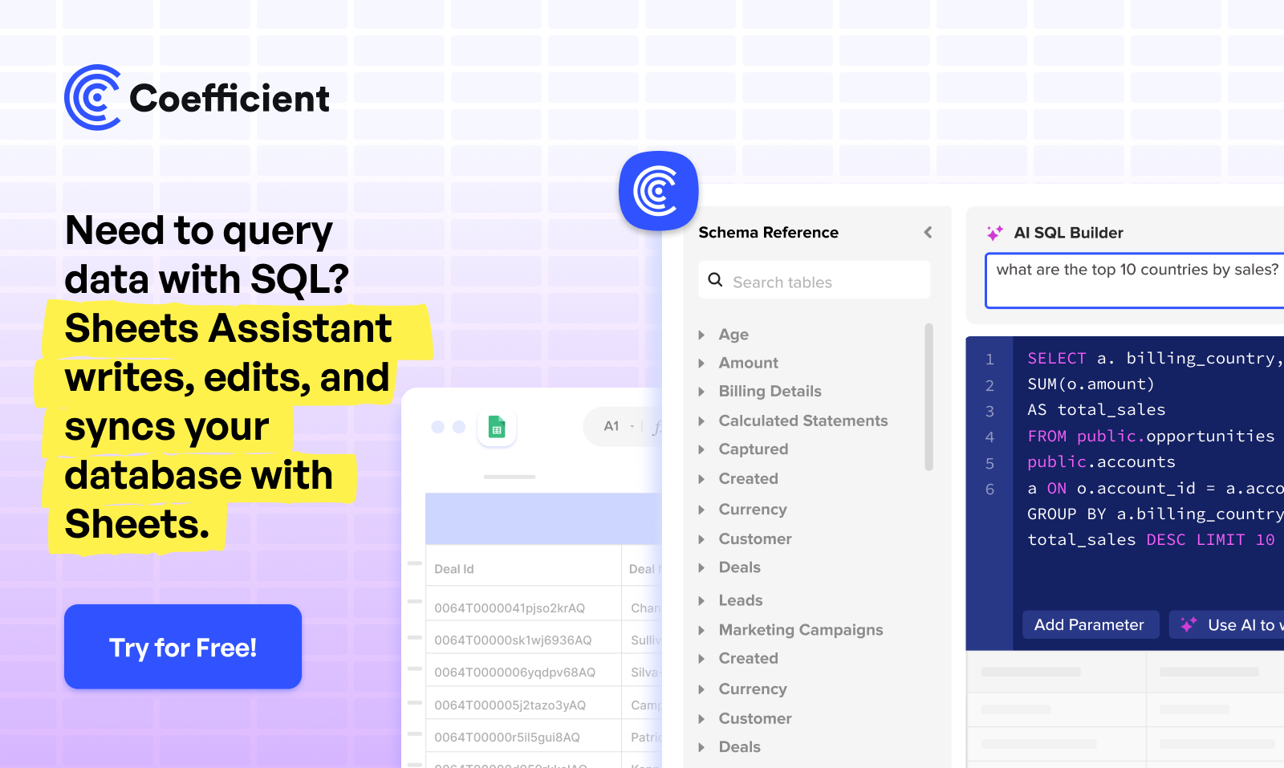This screenshot has height=768, width=1284.
Task: Expand the Age table
Action: click(x=701, y=335)
